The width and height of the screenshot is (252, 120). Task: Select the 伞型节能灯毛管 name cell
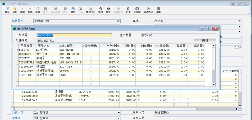pos(47,62)
